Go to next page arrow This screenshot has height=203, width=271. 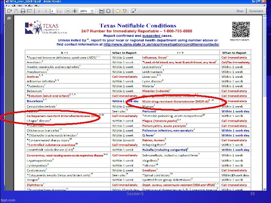click(x=46, y=11)
